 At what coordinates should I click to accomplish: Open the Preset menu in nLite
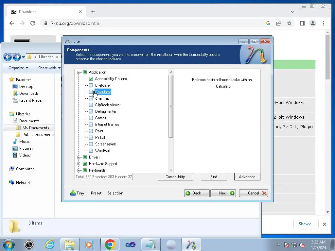click(x=96, y=193)
